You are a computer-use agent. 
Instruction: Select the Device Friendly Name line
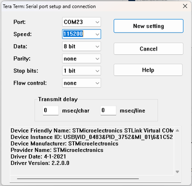point(92,131)
